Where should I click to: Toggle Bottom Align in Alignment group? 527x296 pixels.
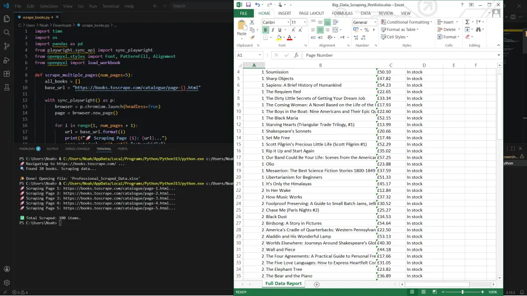(327, 22)
